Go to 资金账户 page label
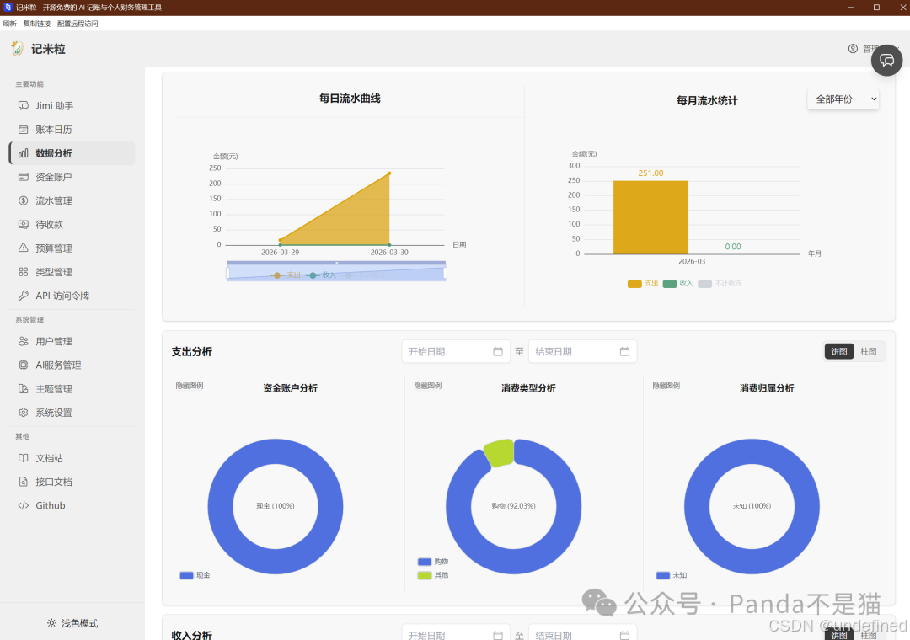 click(54, 177)
